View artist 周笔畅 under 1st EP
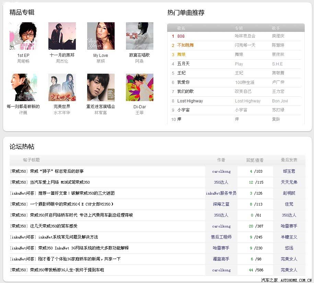This screenshot has height=283, width=314. click(x=23, y=61)
